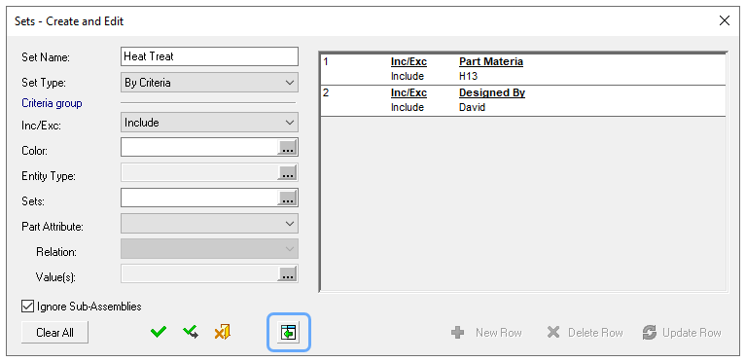
Task: Select row number 2 in criteria table
Action: [x=326, y=92]
